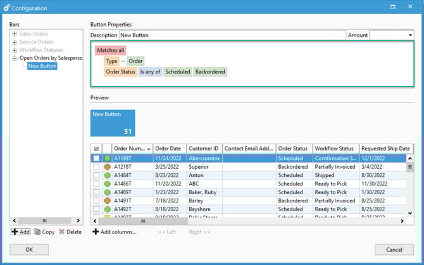Collapse Open Orders by Salesperson node
The image size is (424, 265).
15,58
